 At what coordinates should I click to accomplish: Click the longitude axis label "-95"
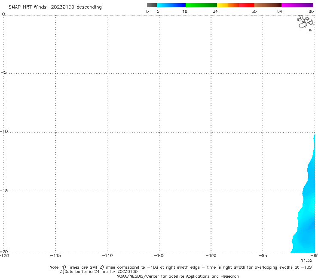[x=263, y=255]
